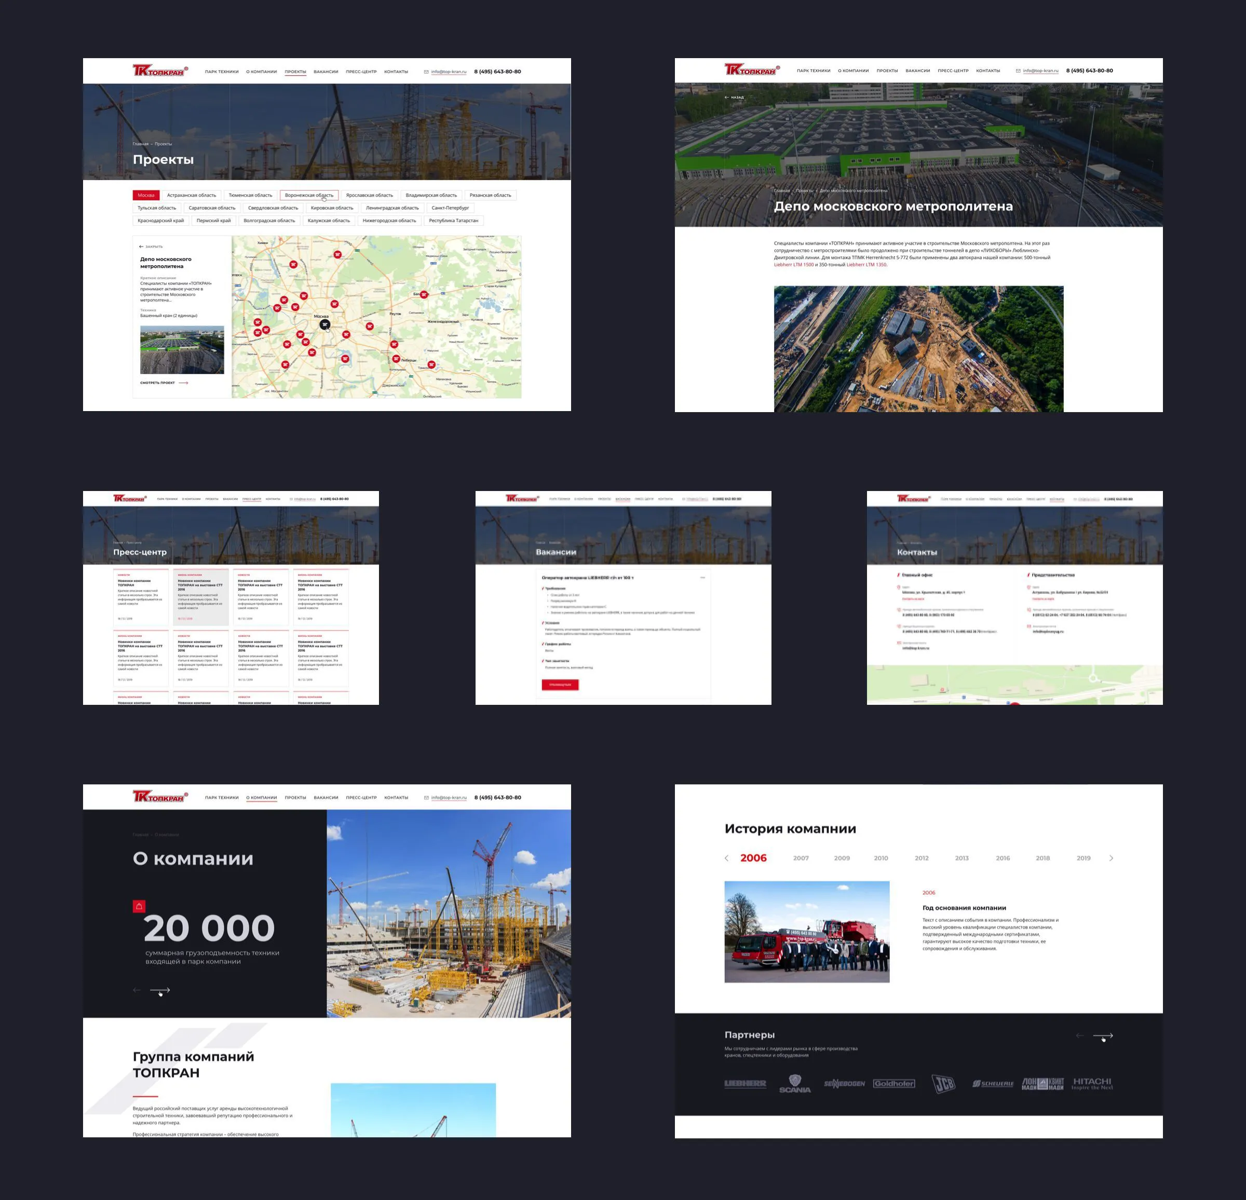The height and width of the screenshot is (1200, 1246).
Task: Click the envelope email icon on the Проекты page header
Action: (426, 72)
